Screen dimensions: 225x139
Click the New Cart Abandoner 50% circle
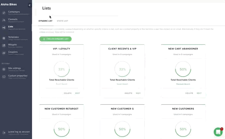pos(183,69)
